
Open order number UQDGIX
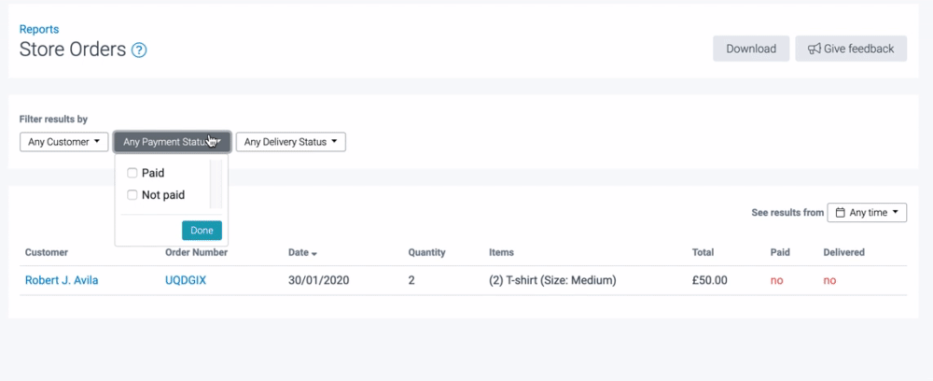[x=188, y=280]
